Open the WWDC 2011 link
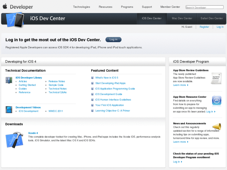Image resolution: width=227 pixels, height=170 pixels. (56, 111)
